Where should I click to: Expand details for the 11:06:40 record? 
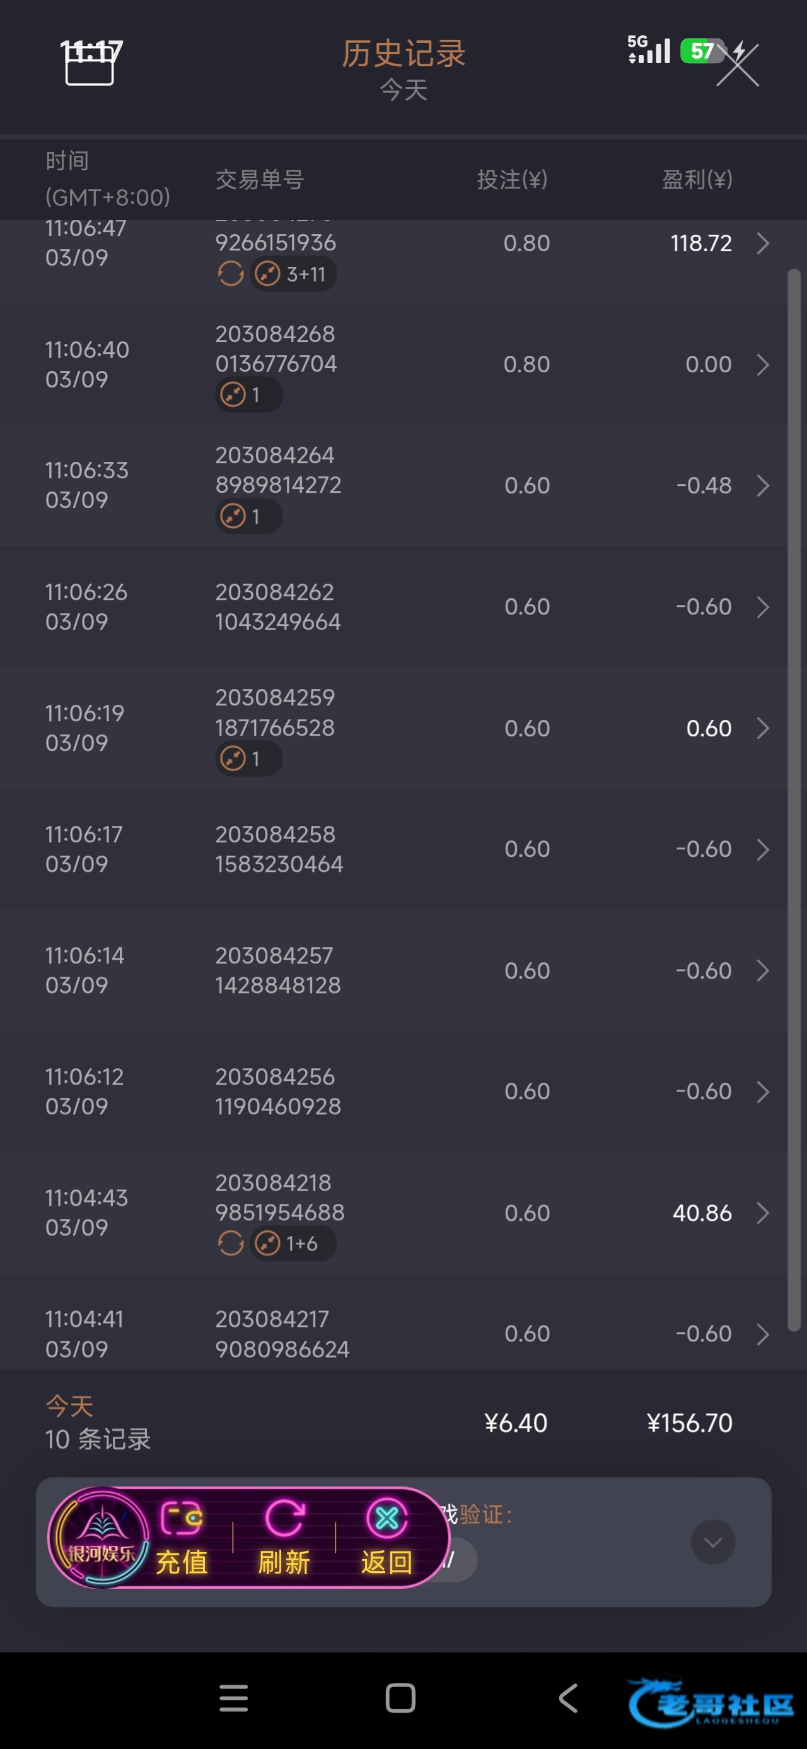pos(763,365)
